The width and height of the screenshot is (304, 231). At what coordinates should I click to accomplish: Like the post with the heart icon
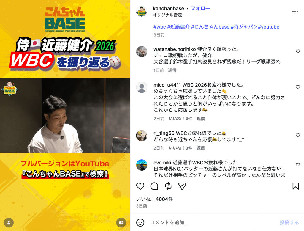tap(140, 186)
